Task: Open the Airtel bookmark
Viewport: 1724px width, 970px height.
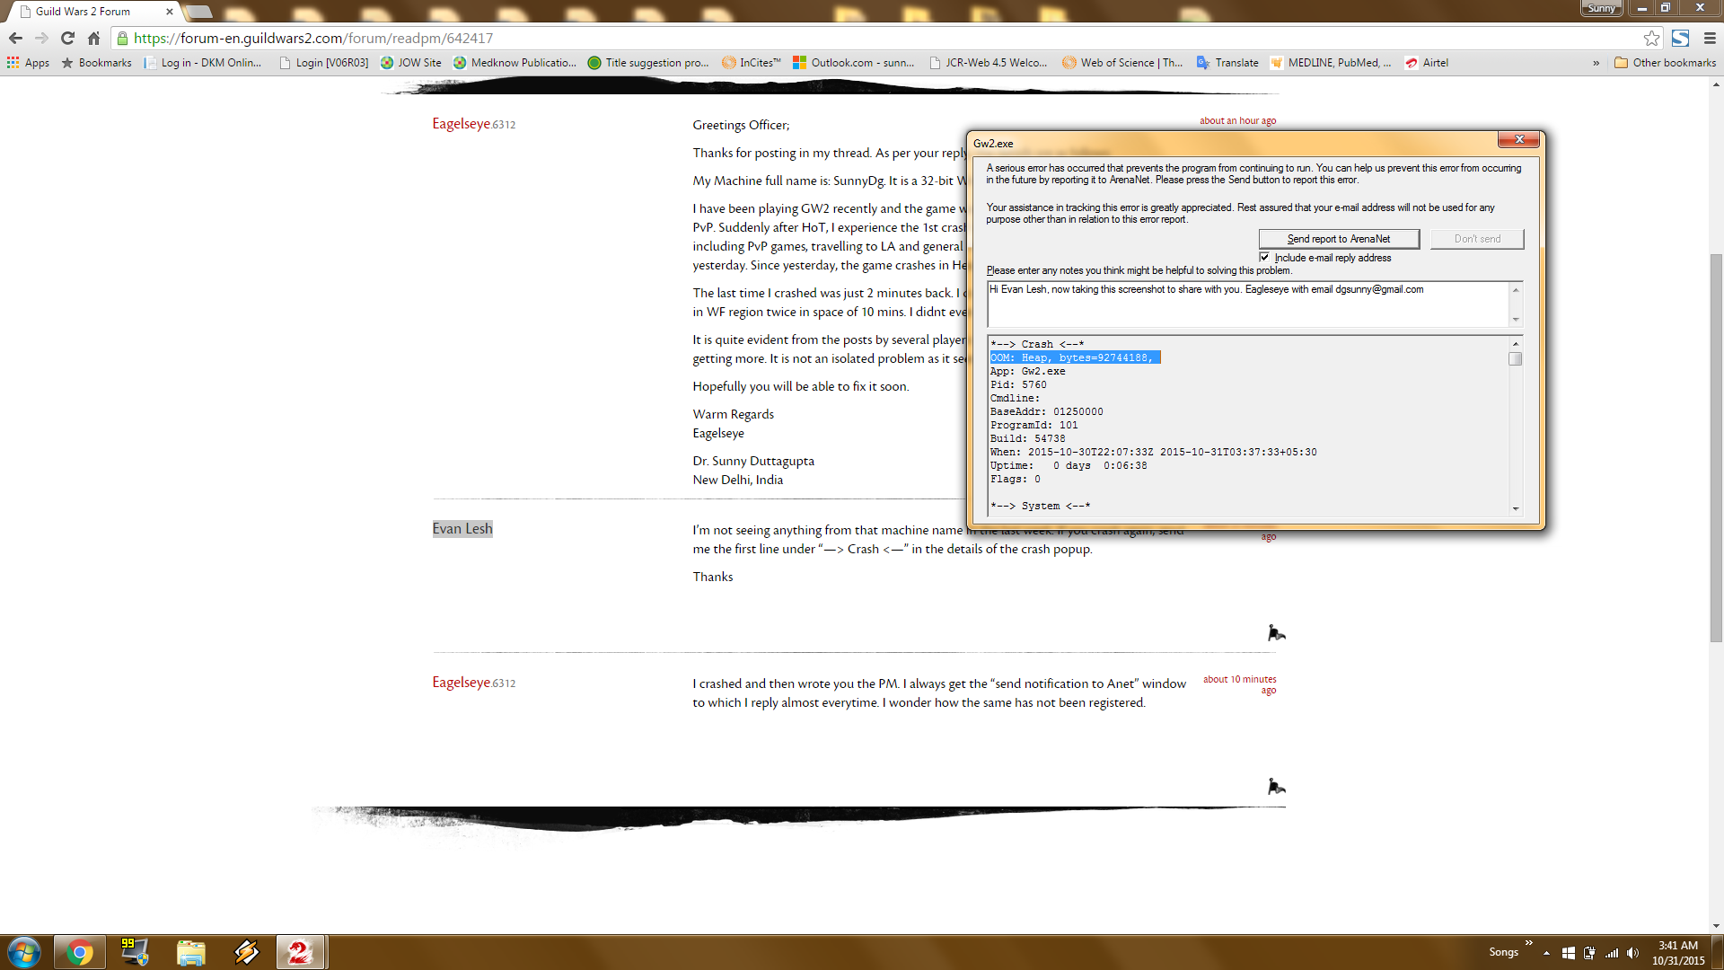Action: coord(1427,63)
